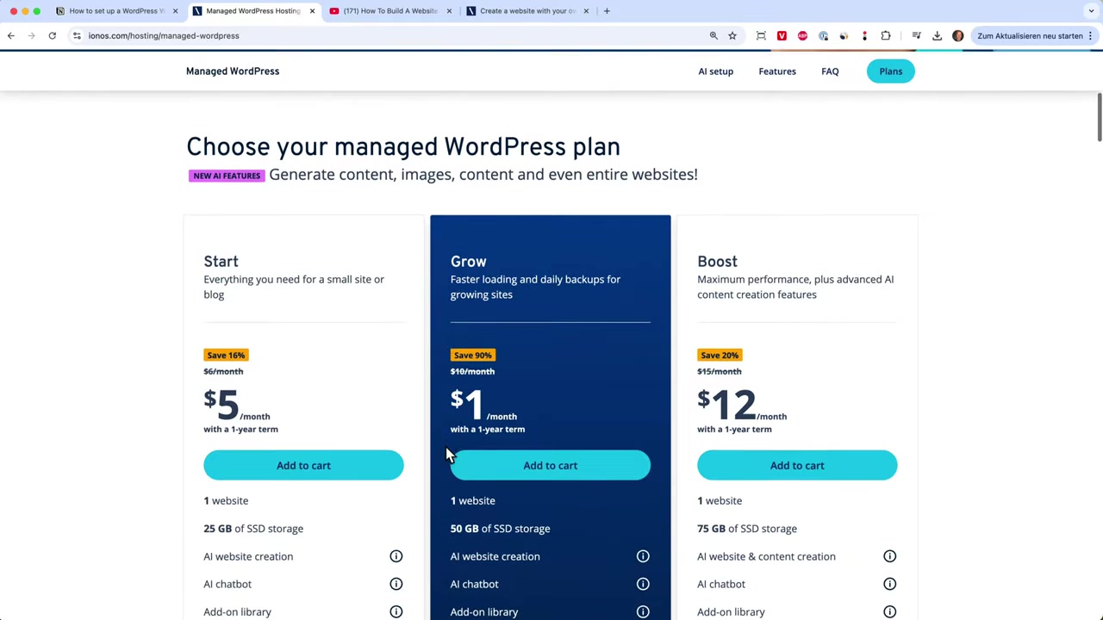Image resolution: width=1103 pixels, height=620 pixels.
Task: Click the 50 GB of SSD storage text
Action: pos(500,529)
